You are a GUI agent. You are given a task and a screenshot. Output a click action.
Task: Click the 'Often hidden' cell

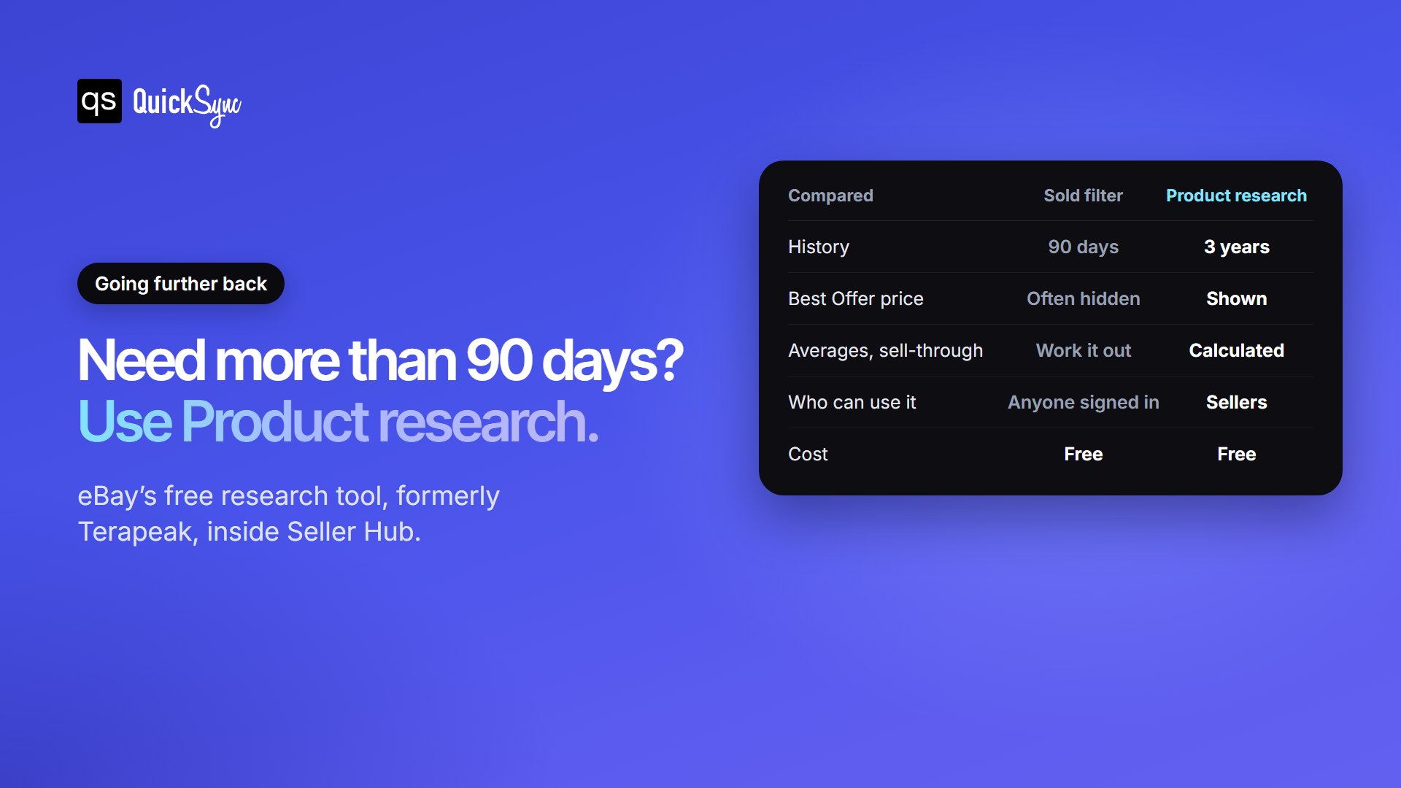point(1083,298)
